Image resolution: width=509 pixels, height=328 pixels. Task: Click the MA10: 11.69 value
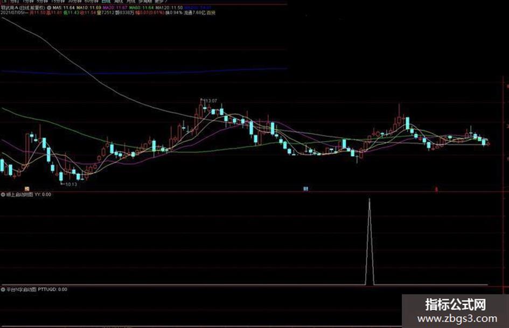(x=89, y=8)
